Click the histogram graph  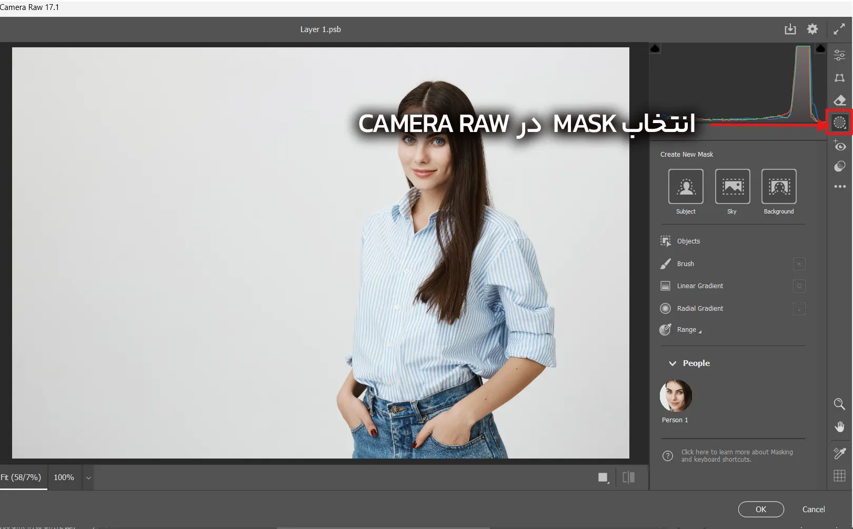click(x=738, y=84)
